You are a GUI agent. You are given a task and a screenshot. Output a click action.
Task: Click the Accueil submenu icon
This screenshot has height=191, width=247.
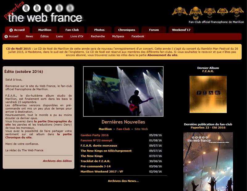(6, 36)
